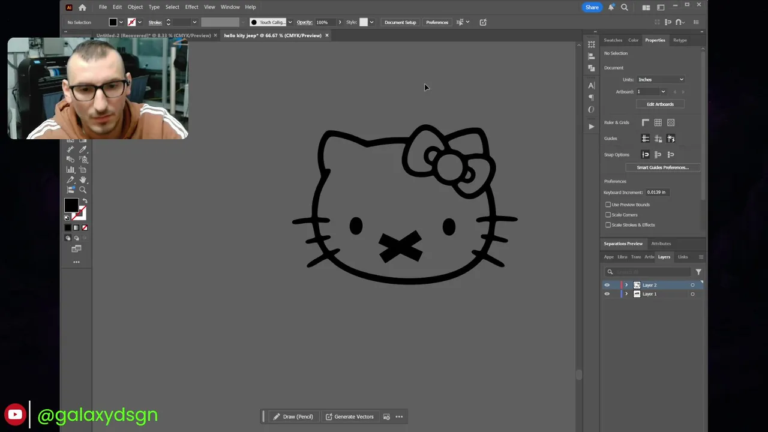Open the Pathfinder panel icon in dock
768x432 pixels.
[591, 68]
